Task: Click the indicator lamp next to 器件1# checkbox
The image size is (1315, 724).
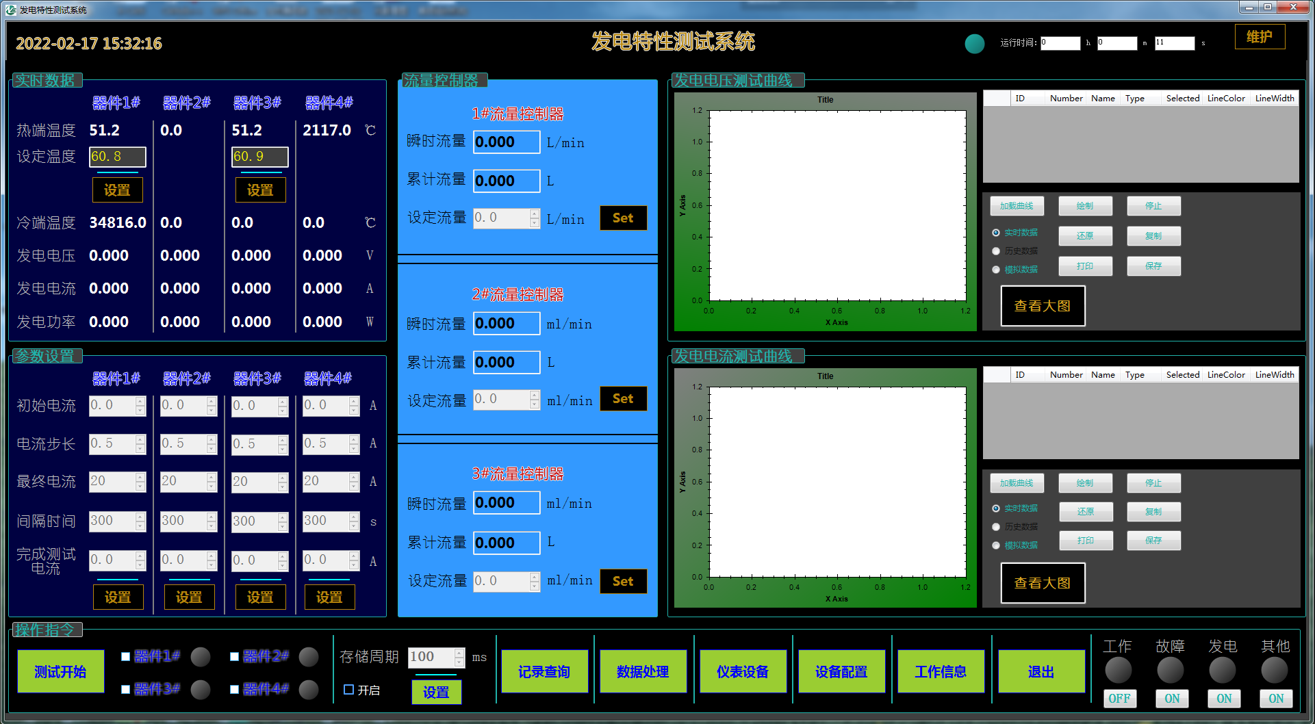Action: click(201, 657)
